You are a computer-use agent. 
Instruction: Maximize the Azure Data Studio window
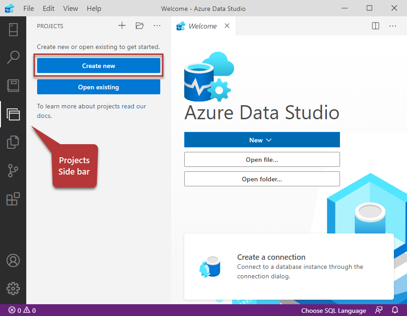coord(369,8)
